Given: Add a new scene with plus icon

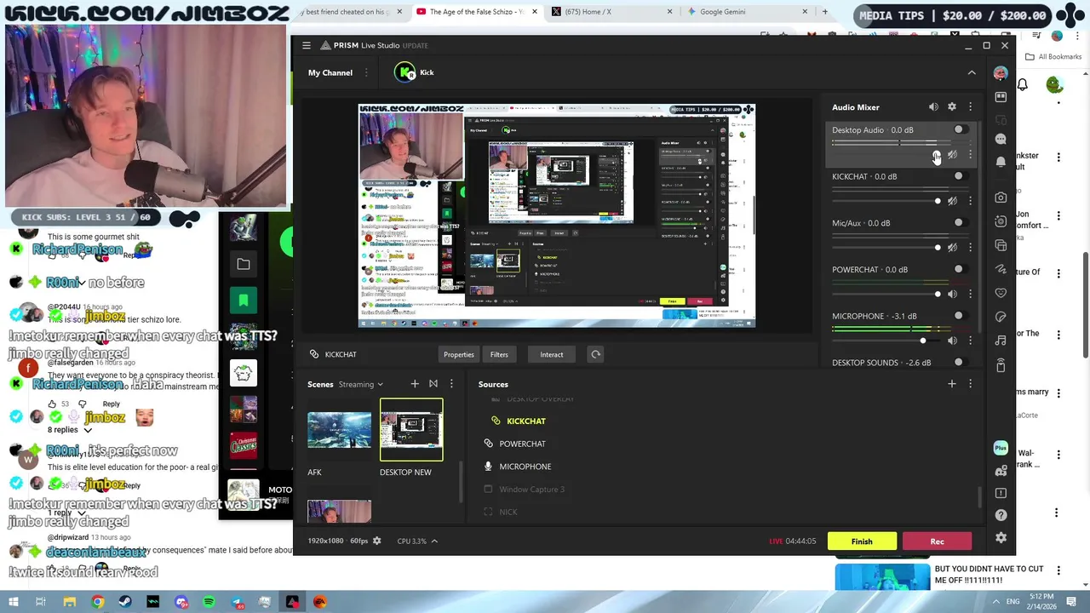Looking at the screenshot, I should [x=415, y=384].
